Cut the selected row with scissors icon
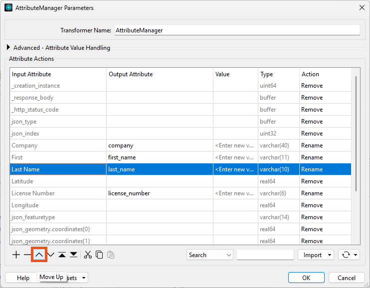 point(88,255)
